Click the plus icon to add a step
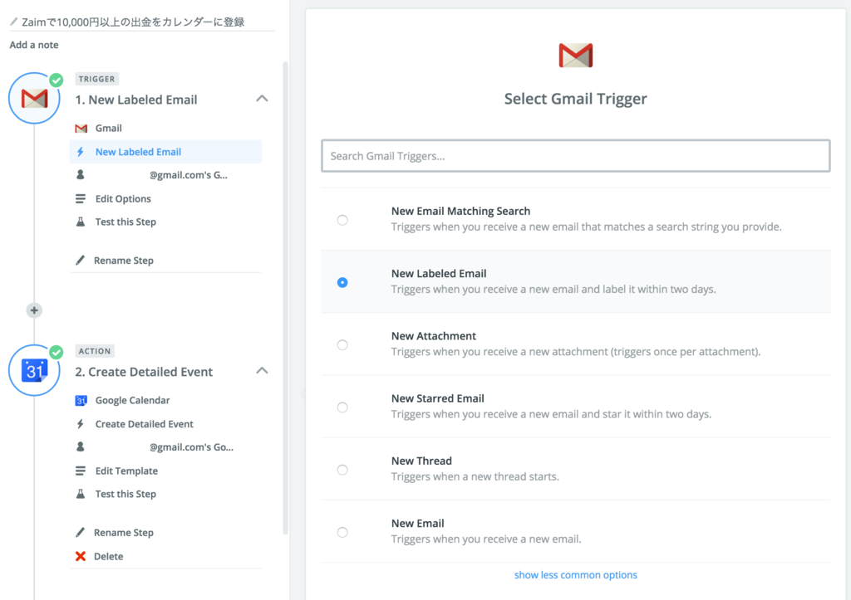851x600 pixels. [34, 310]
